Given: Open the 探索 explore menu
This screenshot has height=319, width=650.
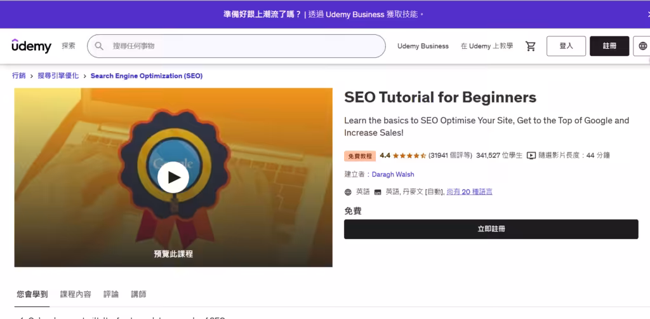Looking at the screenshot, I should click(x=69, y=46).
